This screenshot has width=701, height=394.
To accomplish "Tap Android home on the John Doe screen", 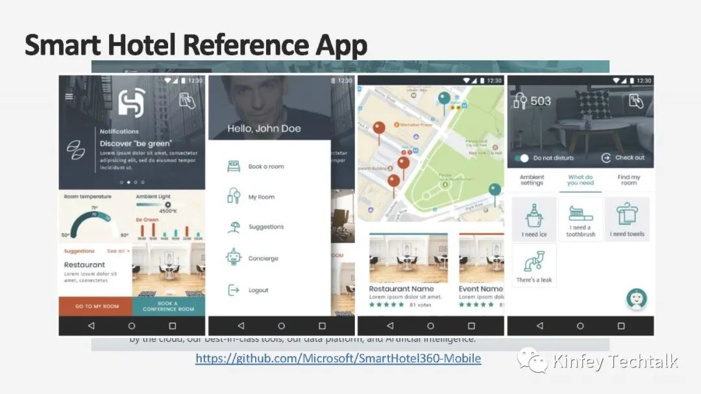I will 281,326.
